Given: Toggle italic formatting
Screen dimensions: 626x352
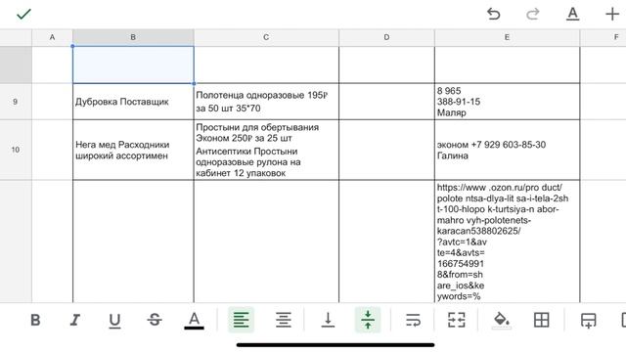Looking at the screenshot, I should coord(74,320).
